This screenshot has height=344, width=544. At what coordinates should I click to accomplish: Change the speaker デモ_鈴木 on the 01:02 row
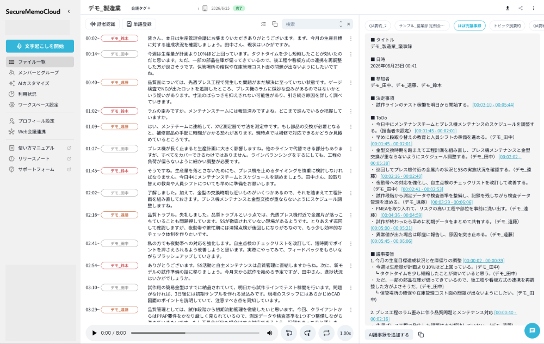pyautogui.click(x=119, y=111)
